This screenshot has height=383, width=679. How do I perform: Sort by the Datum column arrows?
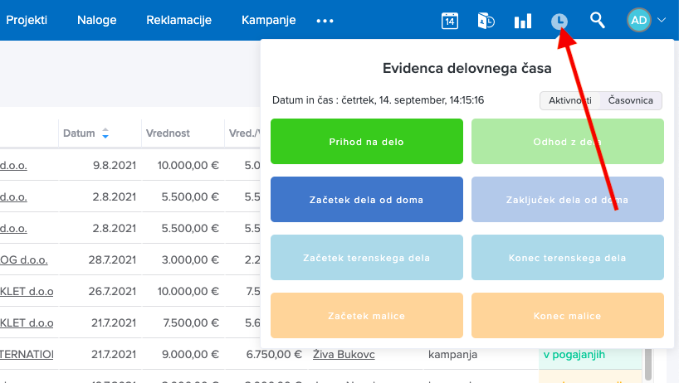(105, 133)
